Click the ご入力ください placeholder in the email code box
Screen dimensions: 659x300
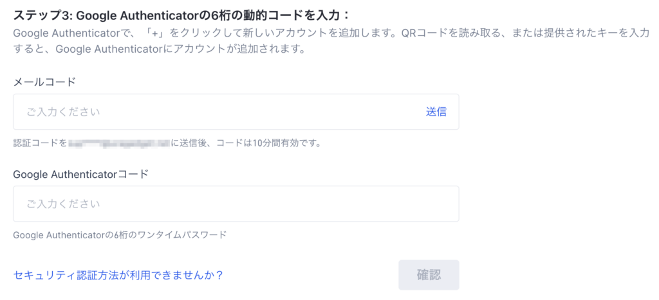tap(64, 112)
